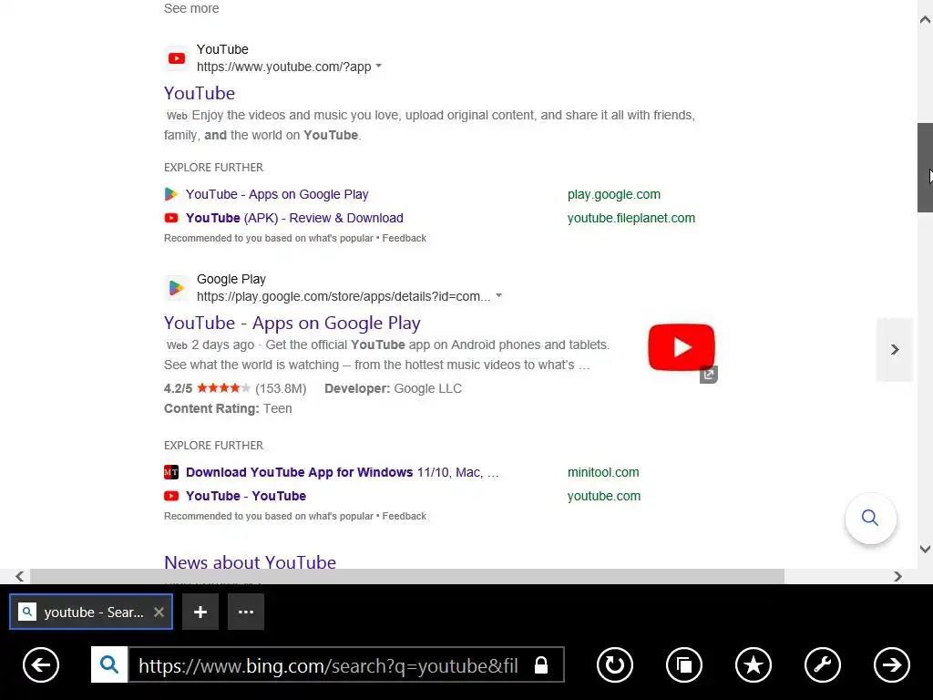Click the horizontal scrollbar thumb

[407, 576]
